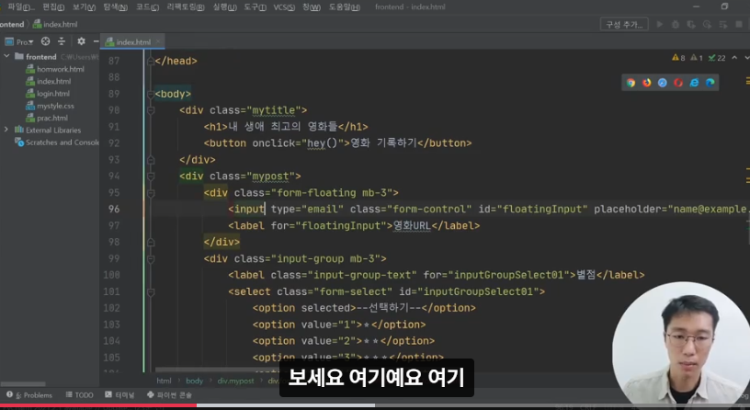This screenshot has height=410, width=750.
Task: Open Safari browser preview icon
Action: [x=663, y=83]
